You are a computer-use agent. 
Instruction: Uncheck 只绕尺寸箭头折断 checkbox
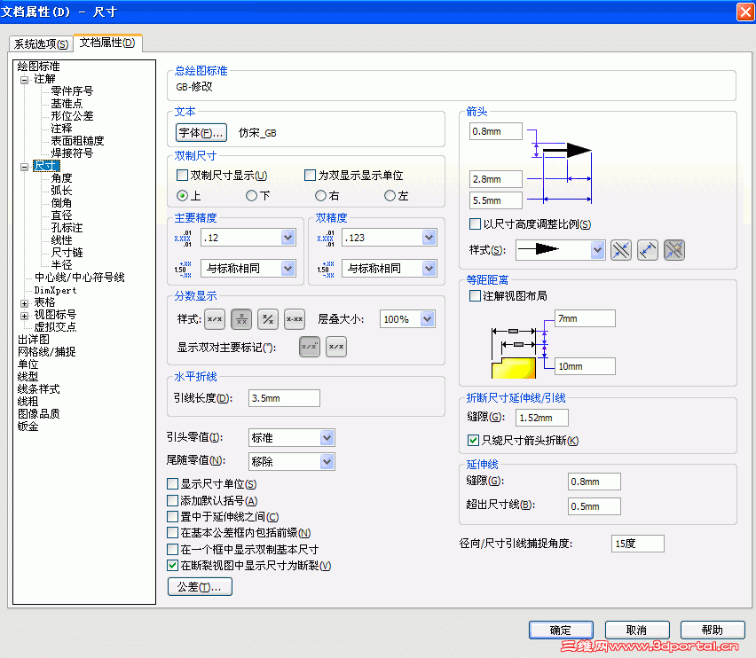474,440
